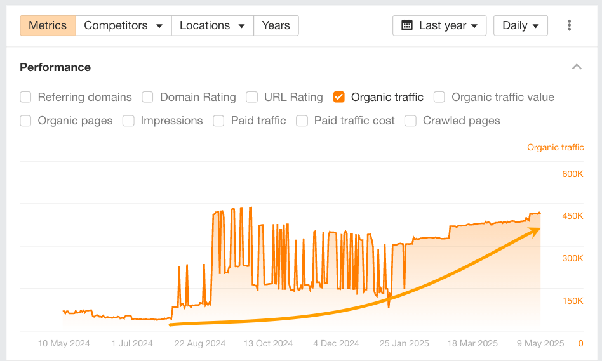Click the three-dot more options icon

click(x=569, y=25)
